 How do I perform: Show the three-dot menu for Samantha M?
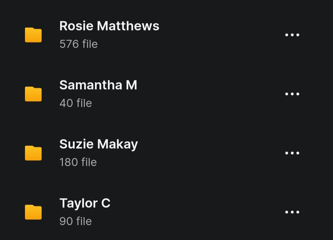[x=292, y=94]
